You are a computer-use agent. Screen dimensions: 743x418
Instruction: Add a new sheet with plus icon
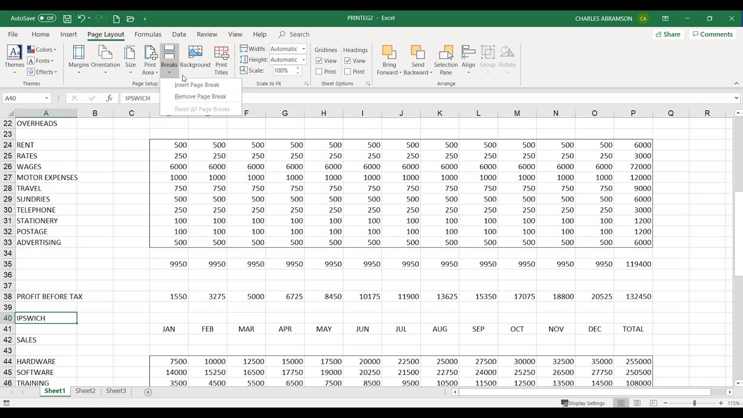click(148, 392)
